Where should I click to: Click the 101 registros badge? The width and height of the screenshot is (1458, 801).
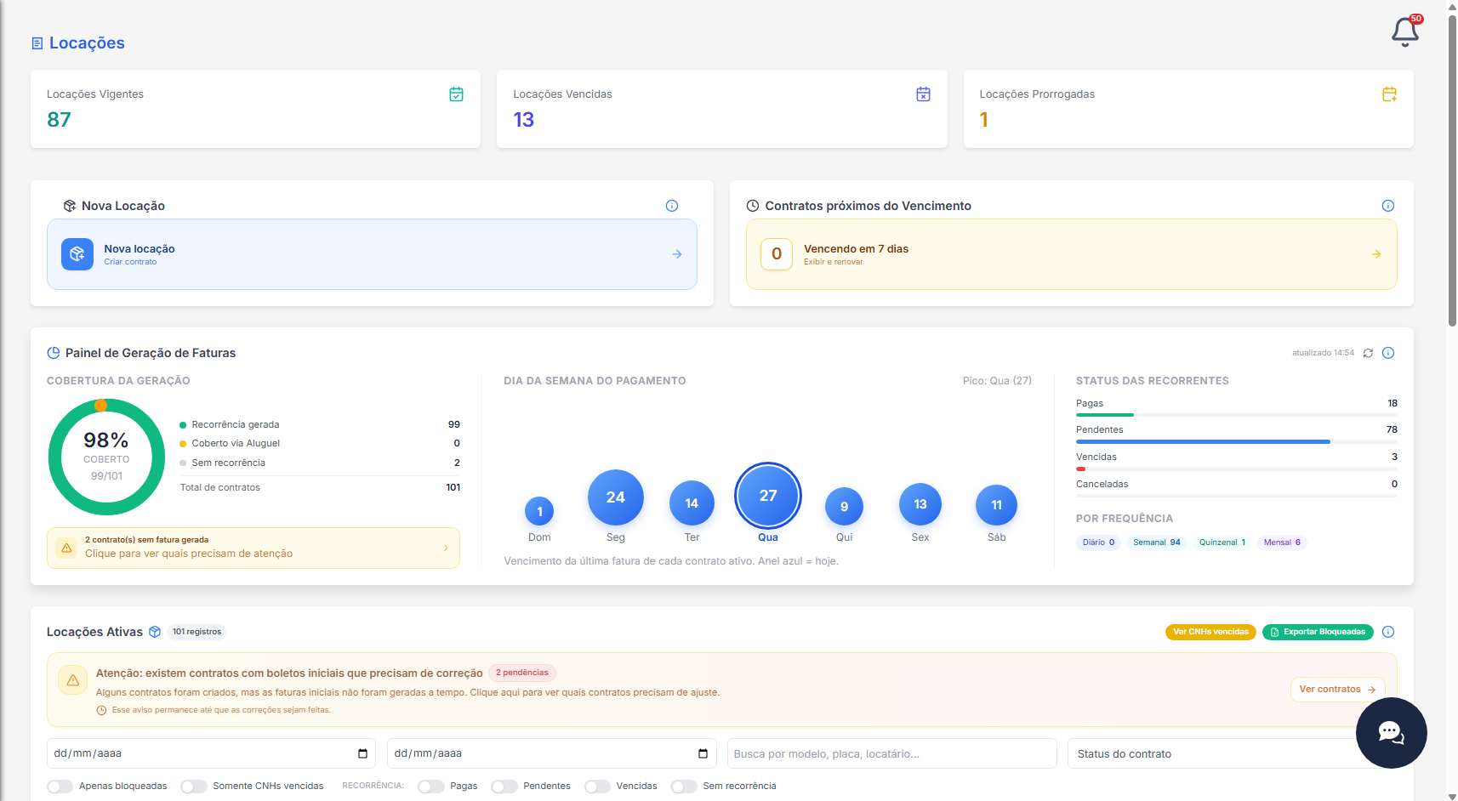[x=196, y=632]
